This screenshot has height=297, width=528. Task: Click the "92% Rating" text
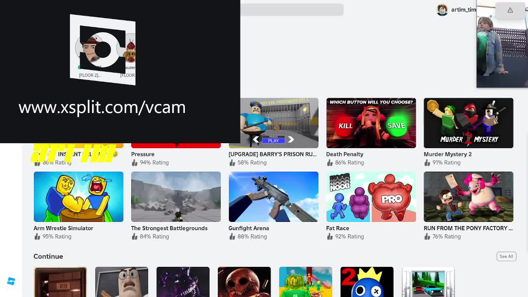pos(349,236)
